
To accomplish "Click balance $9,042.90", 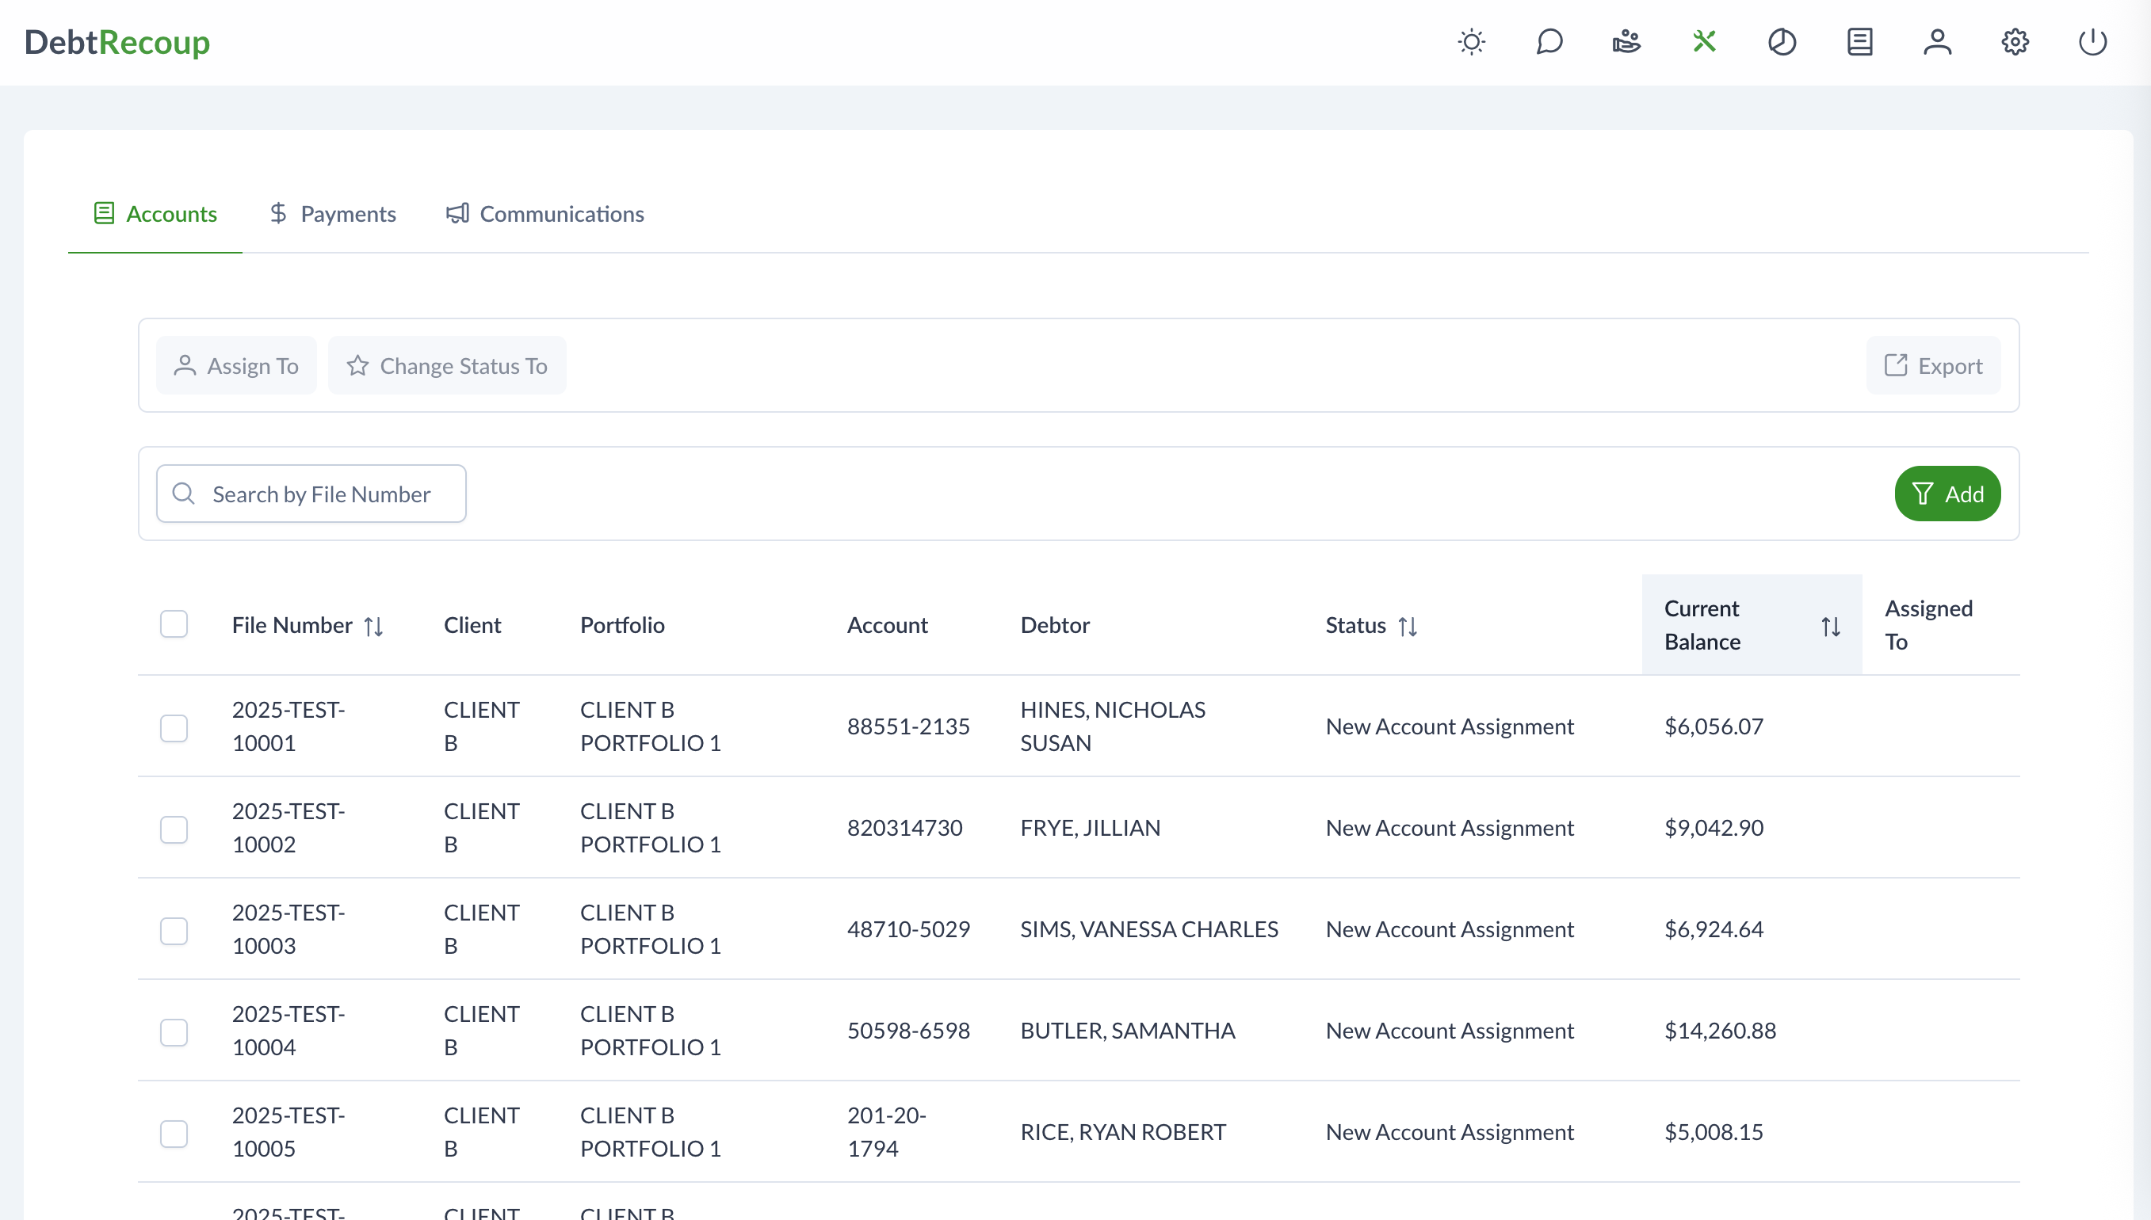I will coord(1714,828).
